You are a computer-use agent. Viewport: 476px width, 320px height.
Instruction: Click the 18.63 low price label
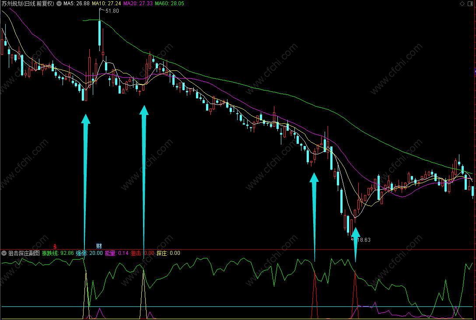click(364, 240)
